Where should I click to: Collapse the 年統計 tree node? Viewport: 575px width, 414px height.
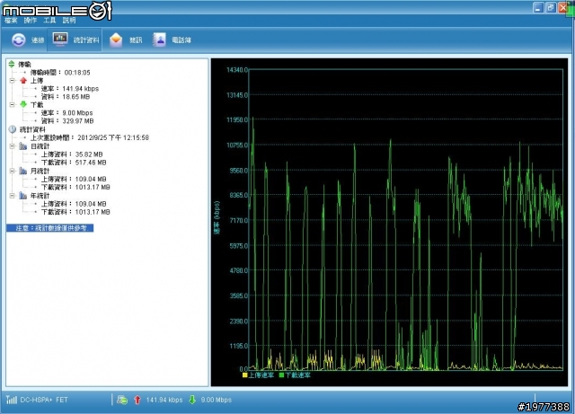click(12, 196)
